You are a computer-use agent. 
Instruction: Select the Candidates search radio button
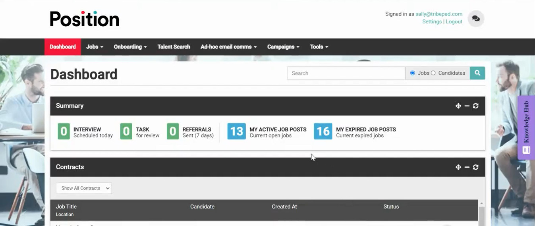tap(433, 73)
